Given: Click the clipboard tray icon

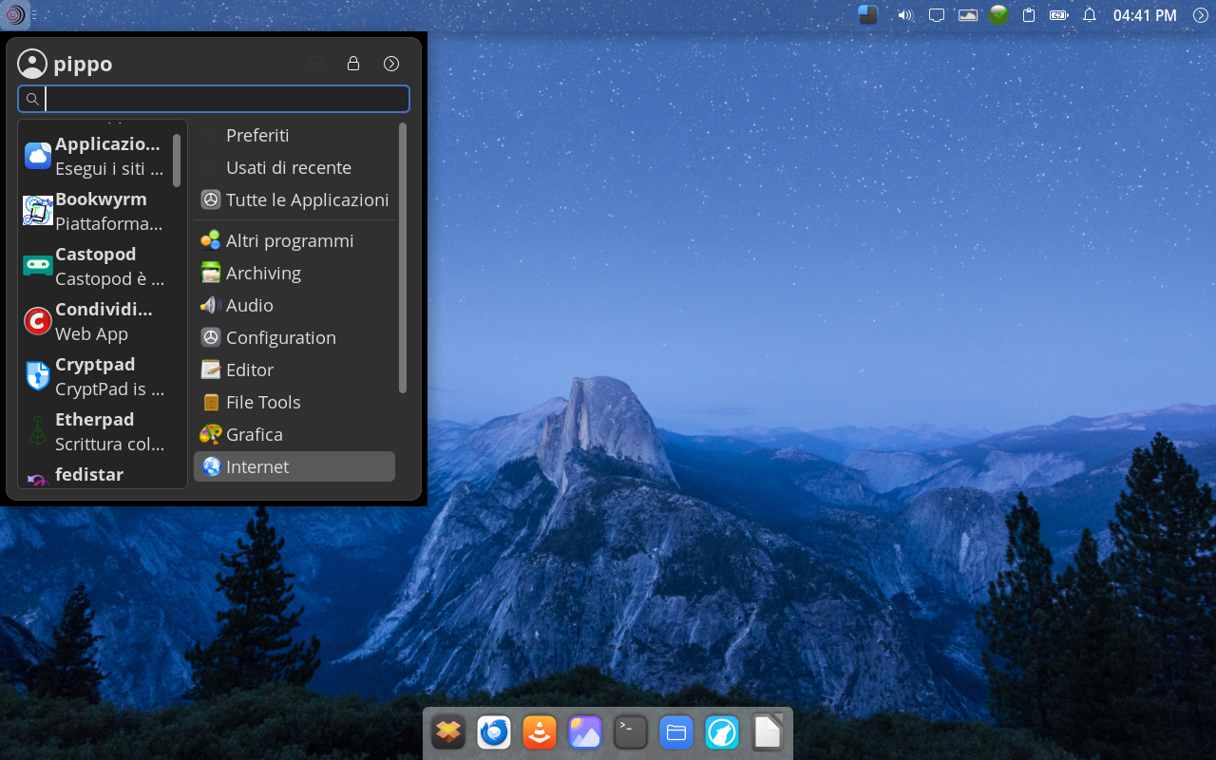Looking at the screenshot, I should point(1029,15).
